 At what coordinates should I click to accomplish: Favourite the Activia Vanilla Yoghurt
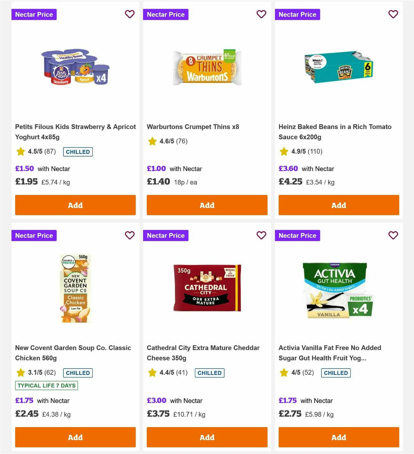click(x=393, y=235)
